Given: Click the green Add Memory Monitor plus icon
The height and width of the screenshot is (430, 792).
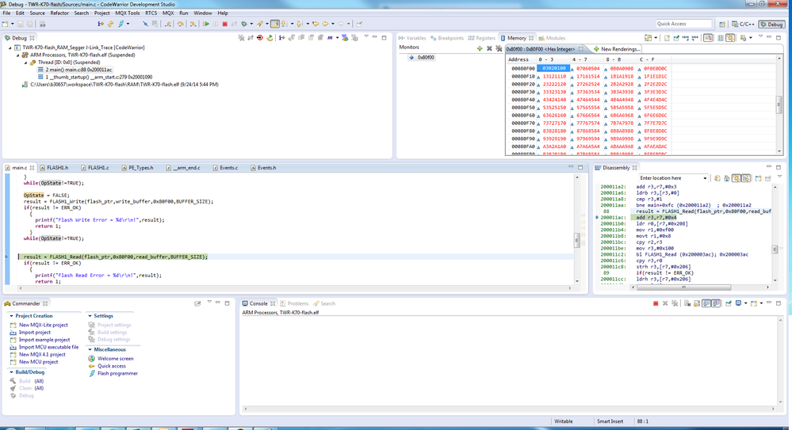Looking at the screenshot, I should [480, 48].
